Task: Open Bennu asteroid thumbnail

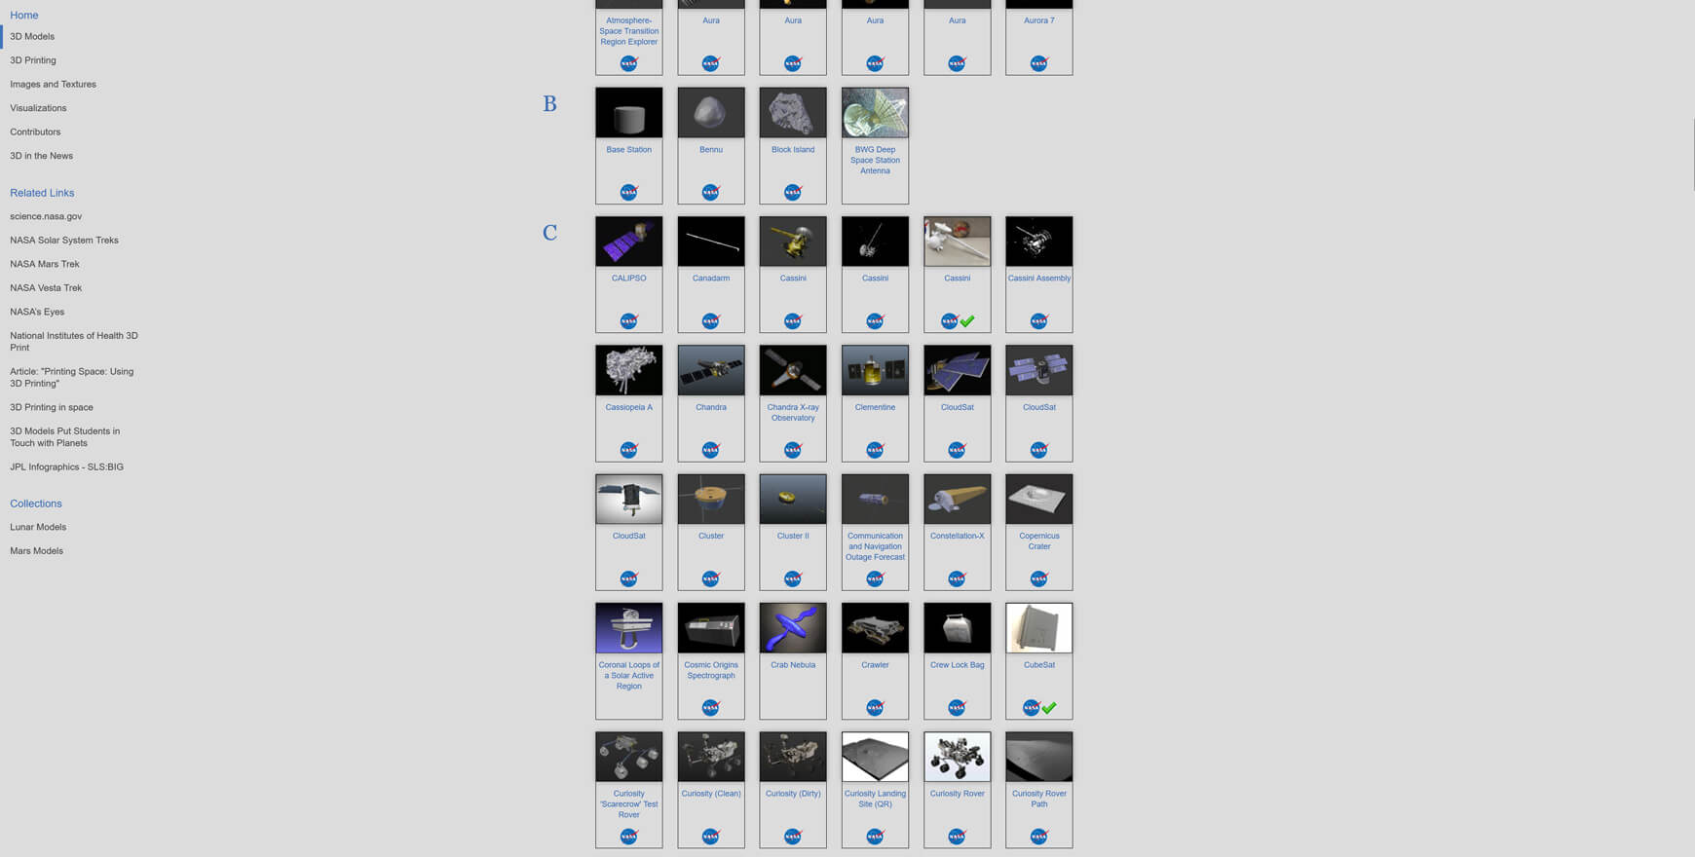Action: [x=711, y=113]
